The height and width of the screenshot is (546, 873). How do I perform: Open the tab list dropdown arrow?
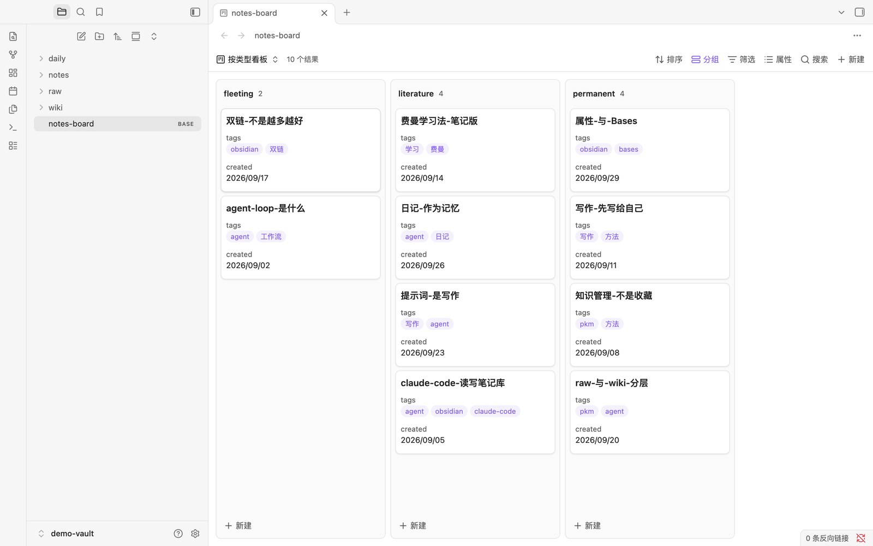pyautogui.click(x=841, y=12)
